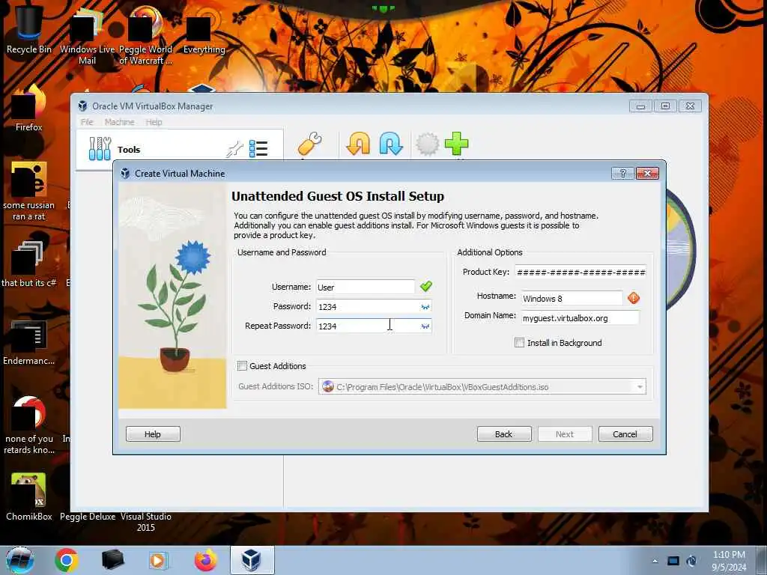
Task: Click the Next button
Action: (565, 434)
